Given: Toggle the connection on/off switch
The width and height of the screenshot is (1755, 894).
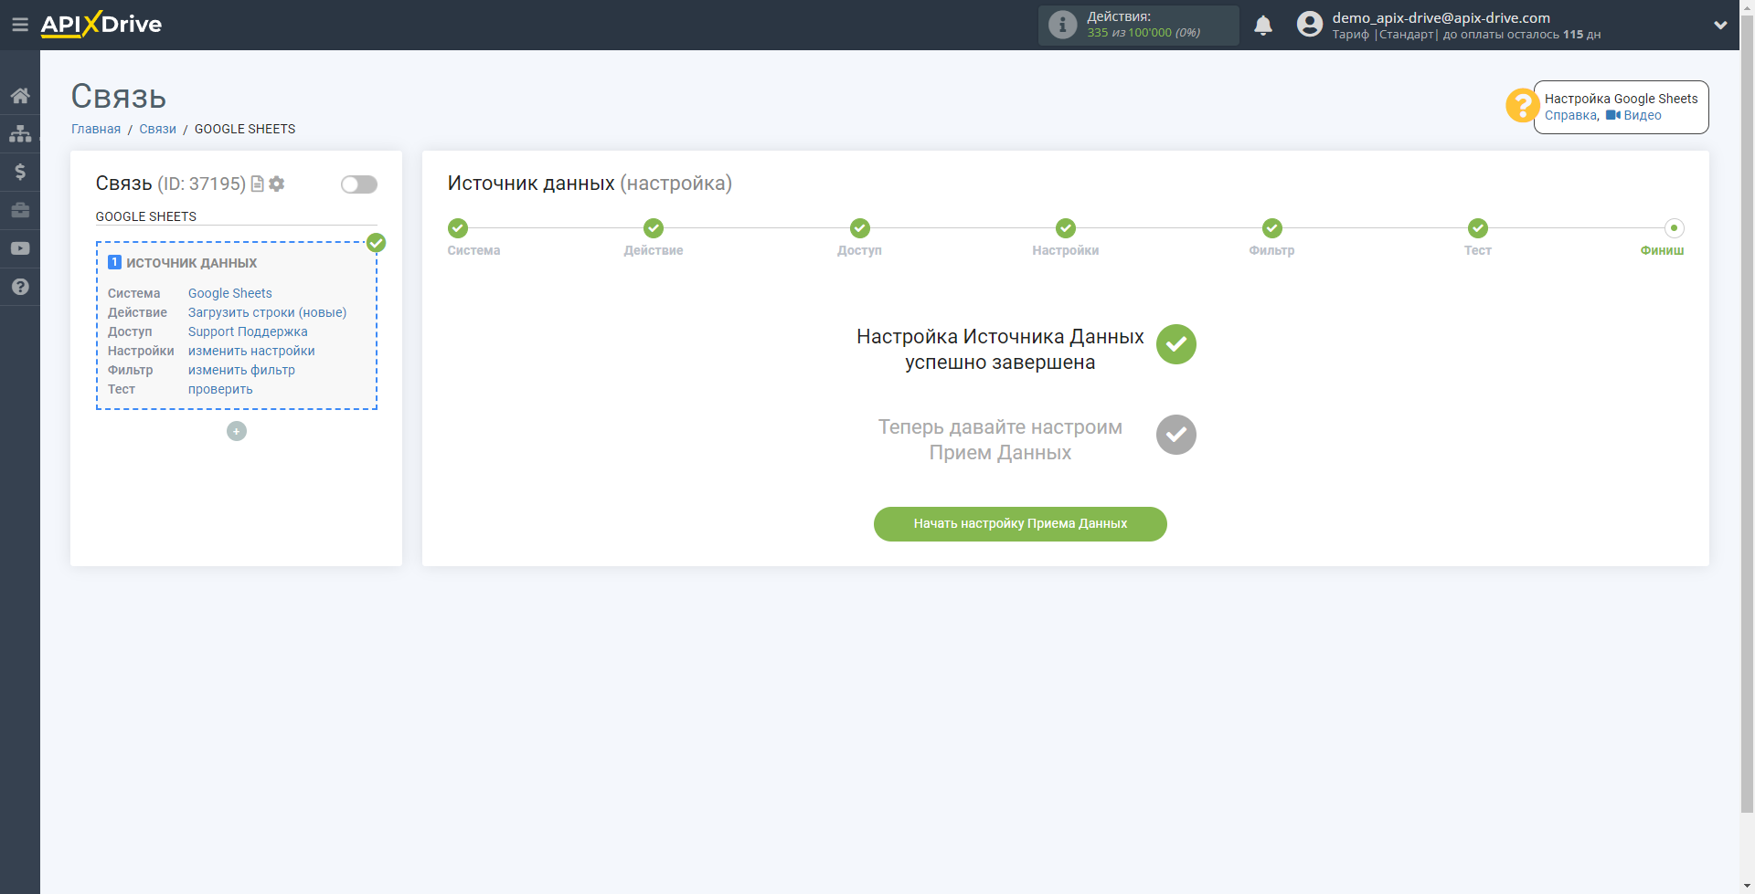Looking at the screenshot, I should 359,184.
